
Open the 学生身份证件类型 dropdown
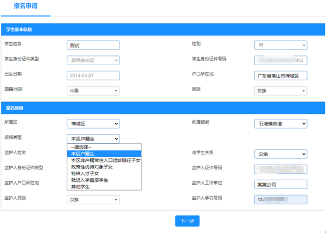(92, 60)
